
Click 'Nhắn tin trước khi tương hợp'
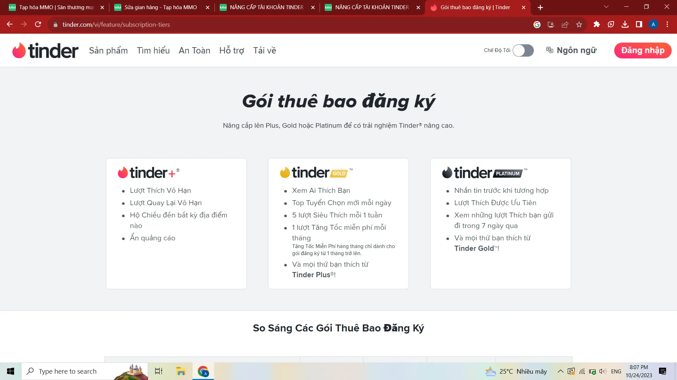(501, 190)
